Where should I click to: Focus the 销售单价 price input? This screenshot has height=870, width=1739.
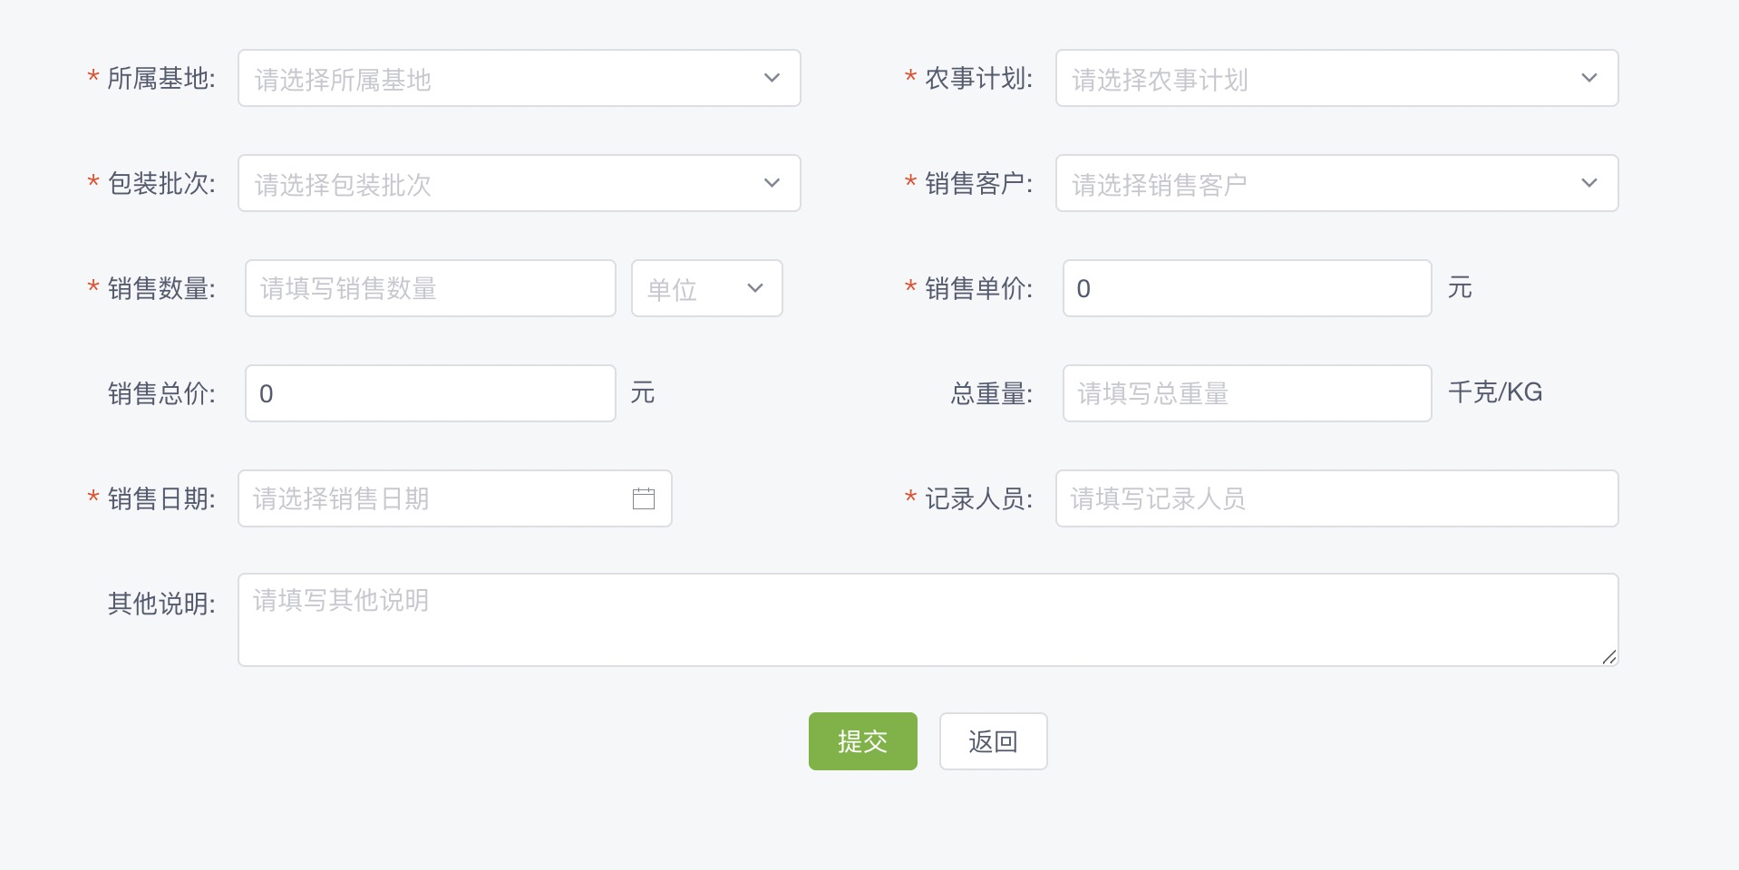tap(1248, 288)
